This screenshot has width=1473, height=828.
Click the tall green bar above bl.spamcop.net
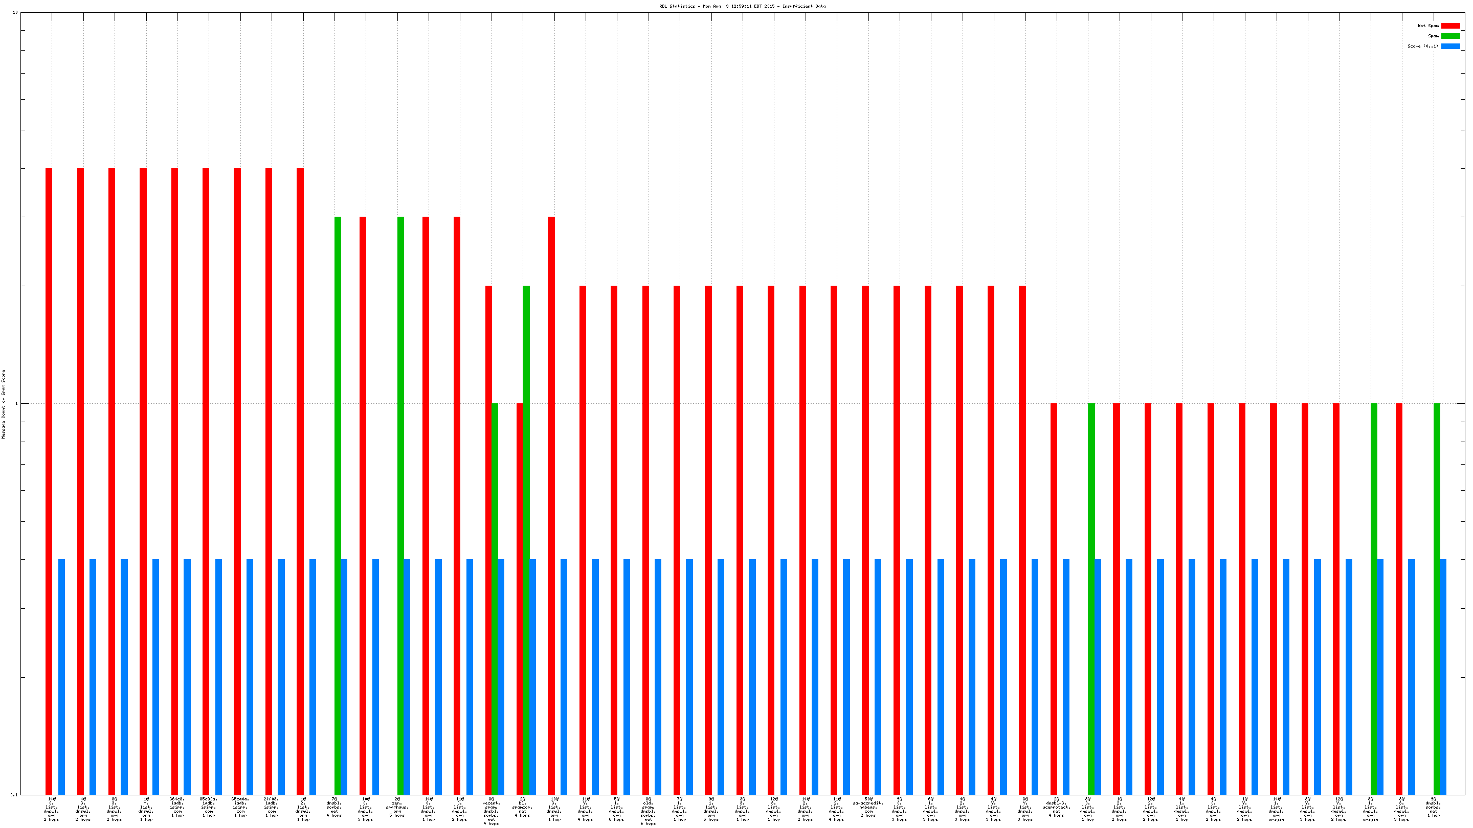pos(526,537)
